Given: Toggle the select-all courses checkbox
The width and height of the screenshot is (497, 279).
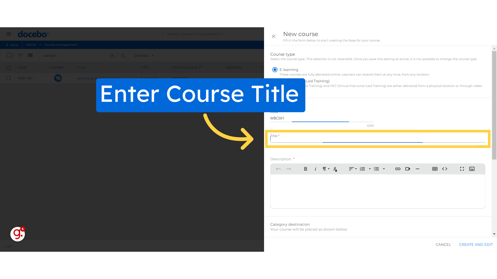Looking at the screenshot, I should [9, 67].
